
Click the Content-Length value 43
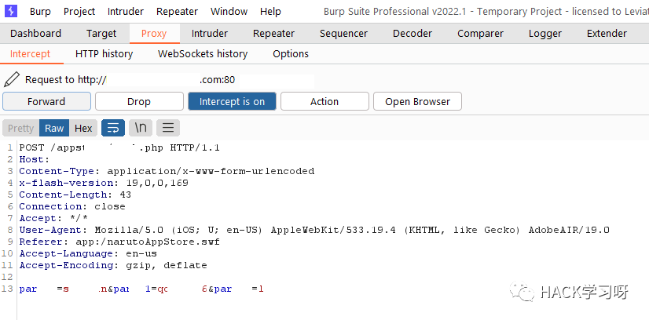[126, 195]
